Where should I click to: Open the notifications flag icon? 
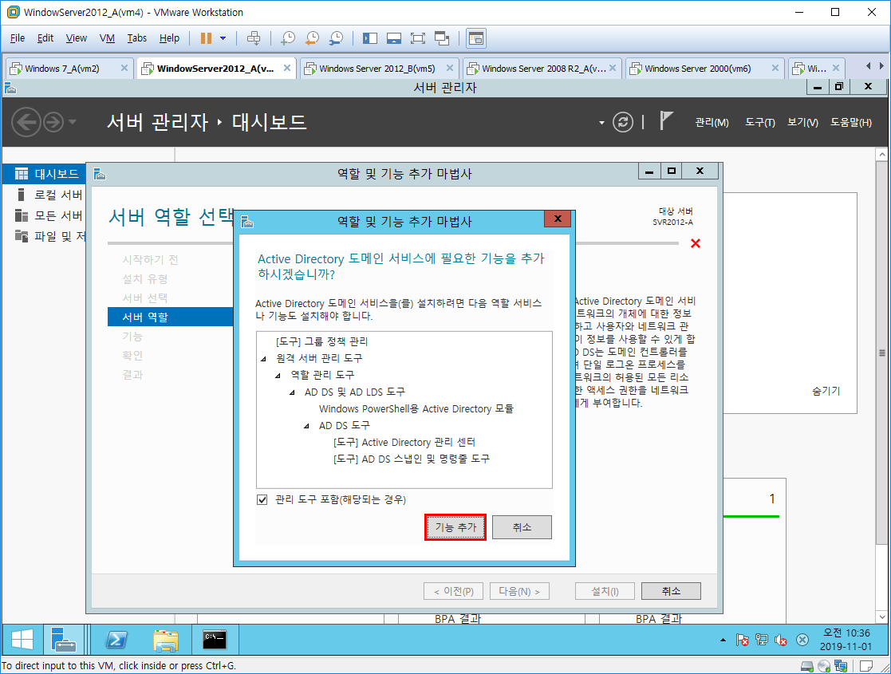665,121
